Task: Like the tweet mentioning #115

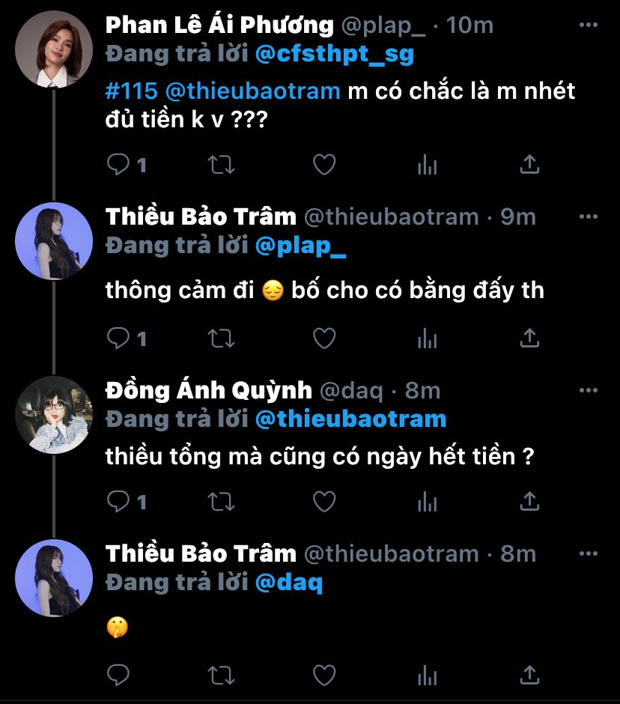Action: pos(323,164)
